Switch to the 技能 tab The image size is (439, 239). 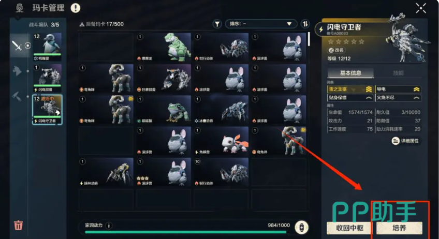(398, 73)
